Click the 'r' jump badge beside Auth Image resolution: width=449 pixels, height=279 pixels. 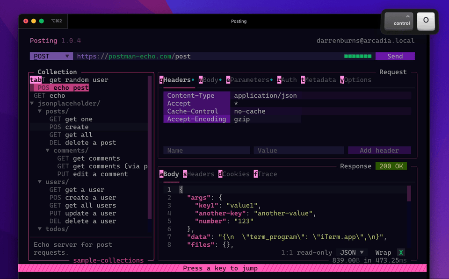tap(279, 80)
